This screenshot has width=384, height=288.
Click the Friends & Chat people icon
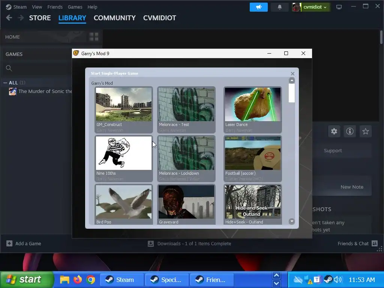coord(375,243)
